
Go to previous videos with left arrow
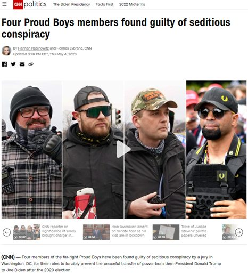point(7,232)
